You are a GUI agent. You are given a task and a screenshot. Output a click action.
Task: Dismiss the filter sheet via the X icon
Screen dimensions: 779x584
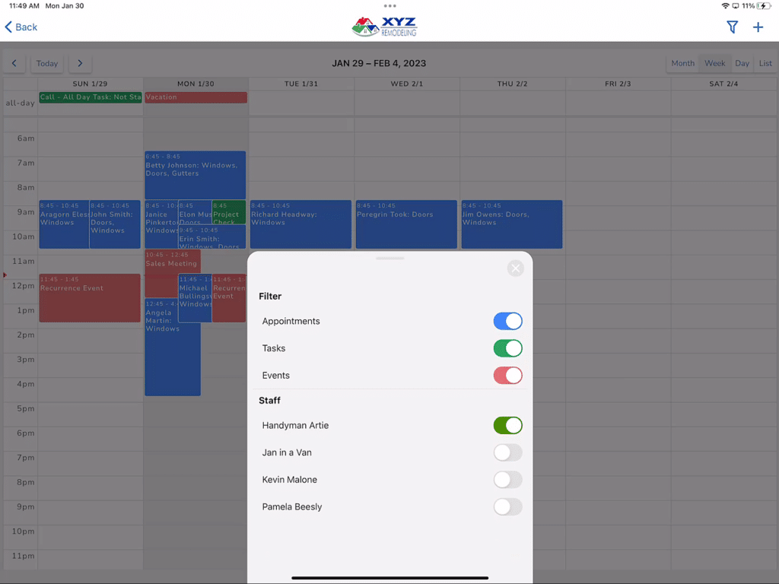tap(515, 268)
